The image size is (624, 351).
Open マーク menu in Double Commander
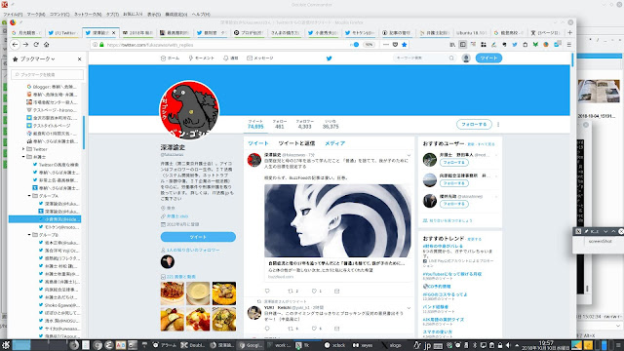(x=36, y=15)
